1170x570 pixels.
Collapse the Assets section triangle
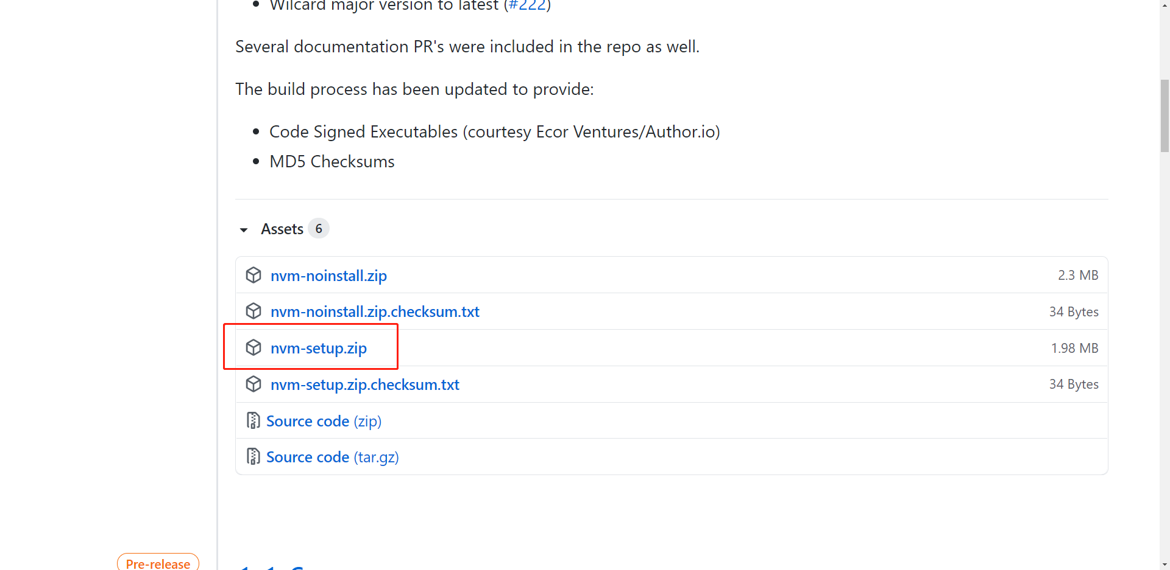(244, 230)
